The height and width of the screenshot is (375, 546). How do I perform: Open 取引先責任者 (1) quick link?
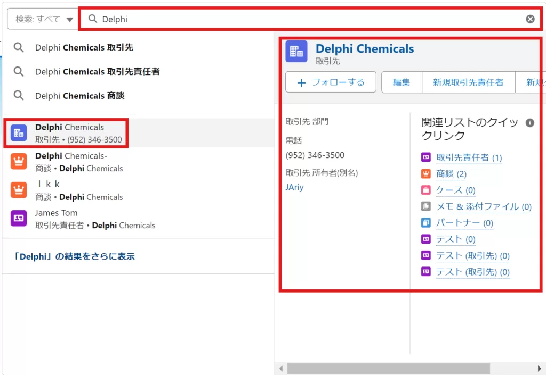[469, 157]
